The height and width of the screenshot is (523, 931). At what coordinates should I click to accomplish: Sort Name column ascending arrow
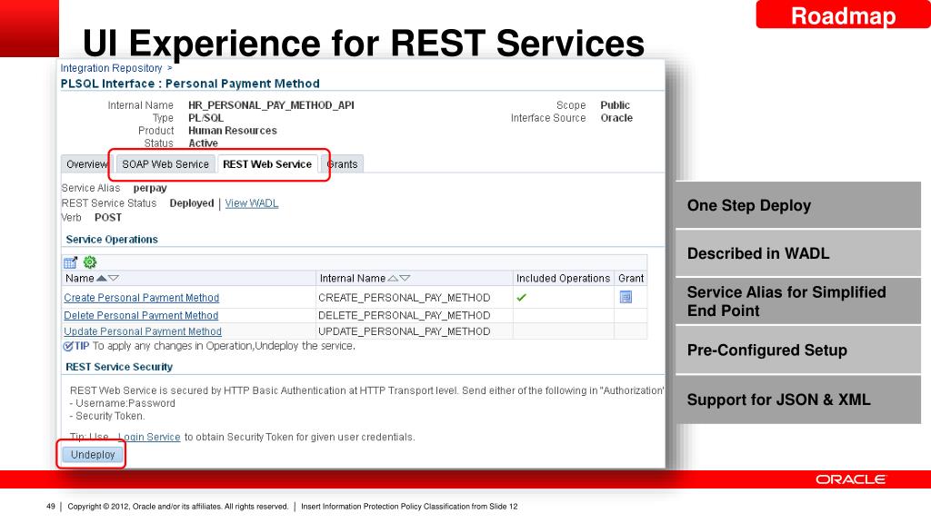coord(102,278)
